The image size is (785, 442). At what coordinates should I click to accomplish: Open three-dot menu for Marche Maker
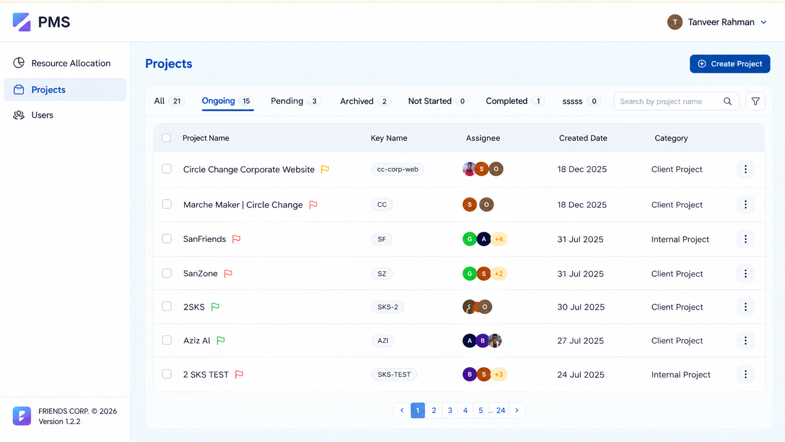point(746,204)
